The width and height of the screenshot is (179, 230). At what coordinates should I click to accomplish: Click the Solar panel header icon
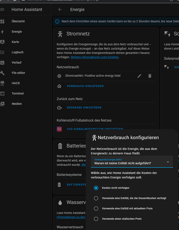tap(167, 34)
